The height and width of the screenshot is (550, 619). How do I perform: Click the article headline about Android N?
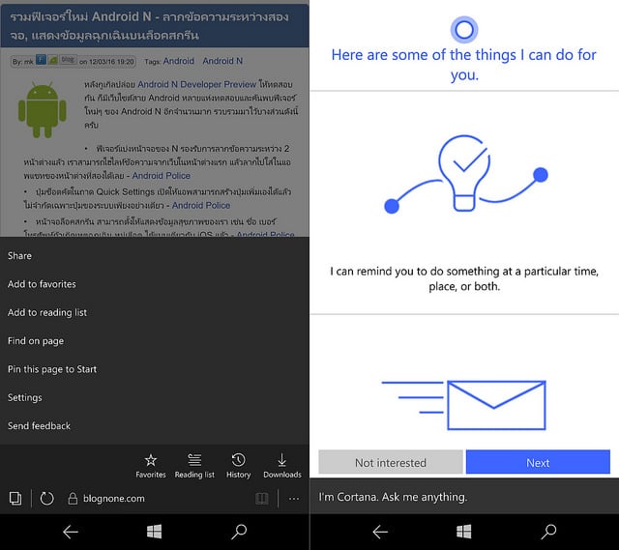149,26
